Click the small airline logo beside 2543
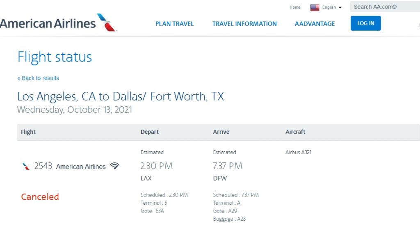420x233 pixels. click(x=26, y=166)
